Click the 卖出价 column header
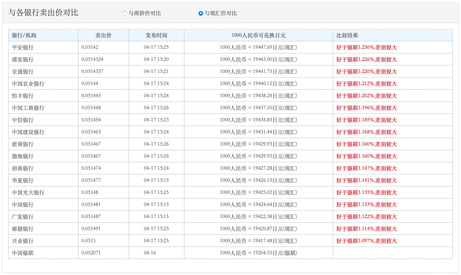Screen dimensions: 461x275 coord(104,35)
